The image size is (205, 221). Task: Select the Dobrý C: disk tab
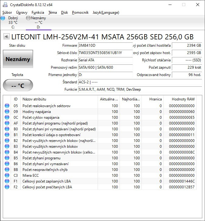pyautogui.click(x=13, y=23)
